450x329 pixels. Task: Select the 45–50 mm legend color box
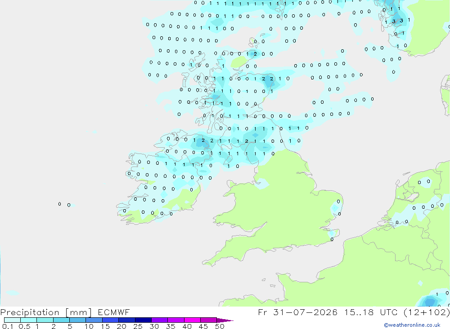[209, 320]
